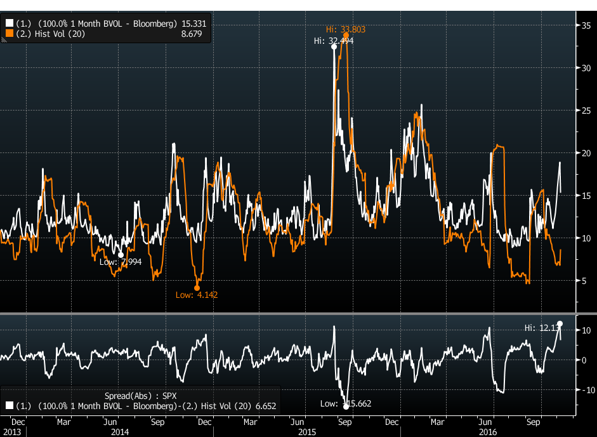Click the orange Low 4.142 marker dot
The width and height of the screenshot is (597, 437).
pos(197,288)
